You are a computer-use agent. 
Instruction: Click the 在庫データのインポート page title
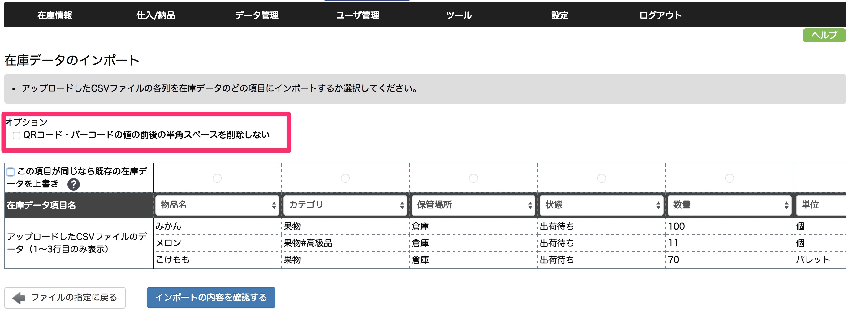72,60
